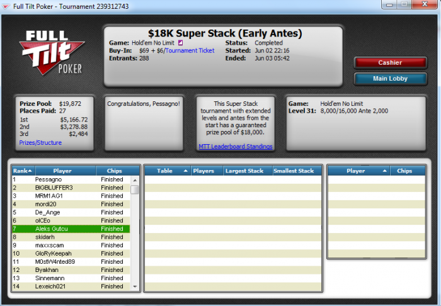Viewport: 441px width, 306px height.
Task: Sort player list by Rank column
Action: coord(23,171)
